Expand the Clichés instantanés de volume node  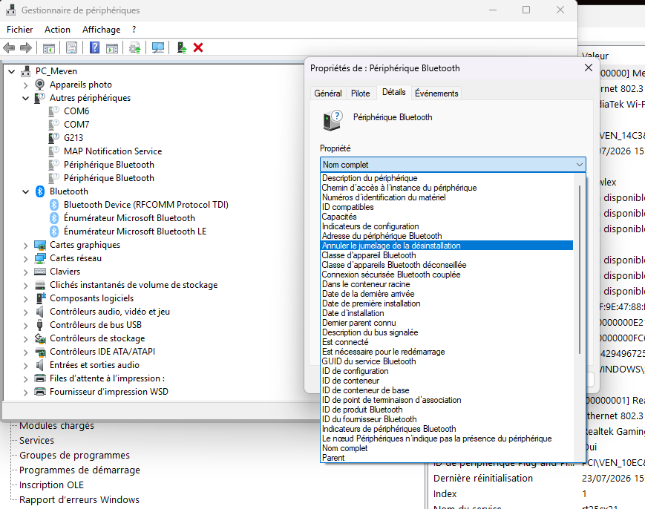point(26,286)
